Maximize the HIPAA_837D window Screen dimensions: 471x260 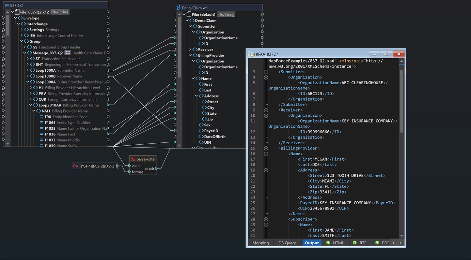tap(387, 54)
